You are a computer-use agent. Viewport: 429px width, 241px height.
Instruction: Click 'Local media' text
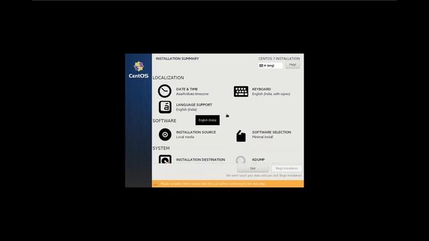coord(185,137)
